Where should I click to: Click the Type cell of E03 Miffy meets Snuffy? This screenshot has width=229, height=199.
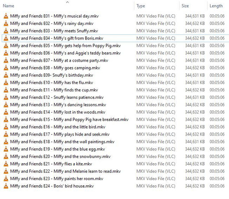point(156,31)
